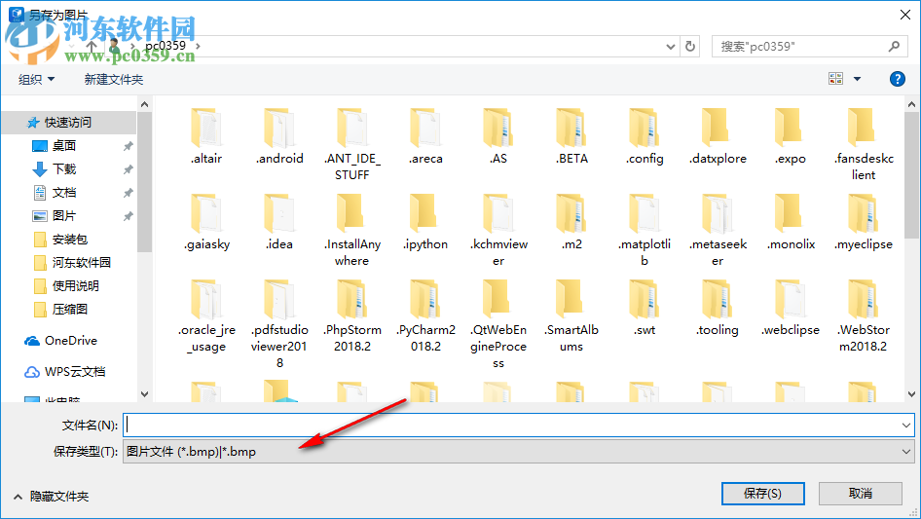Screen dimensions: 921x519
Task: Select the .QtWebEngineProcess folder
Action: pyautogui.click(x=498, y=324)
